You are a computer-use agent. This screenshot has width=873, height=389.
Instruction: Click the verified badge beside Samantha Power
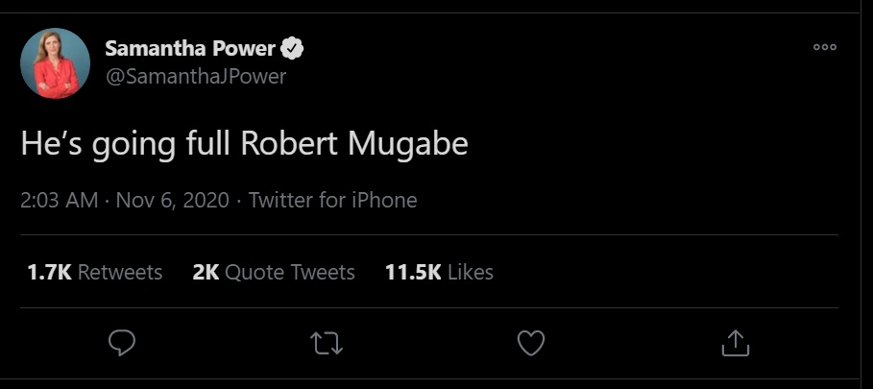[x=293, y=48]
